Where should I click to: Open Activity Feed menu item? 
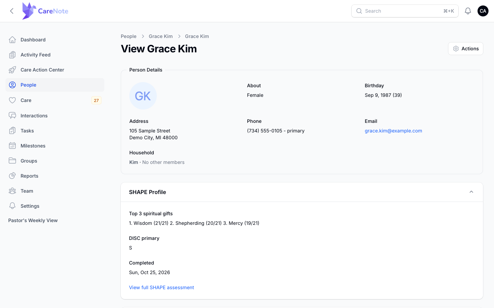tap(55, 55)
